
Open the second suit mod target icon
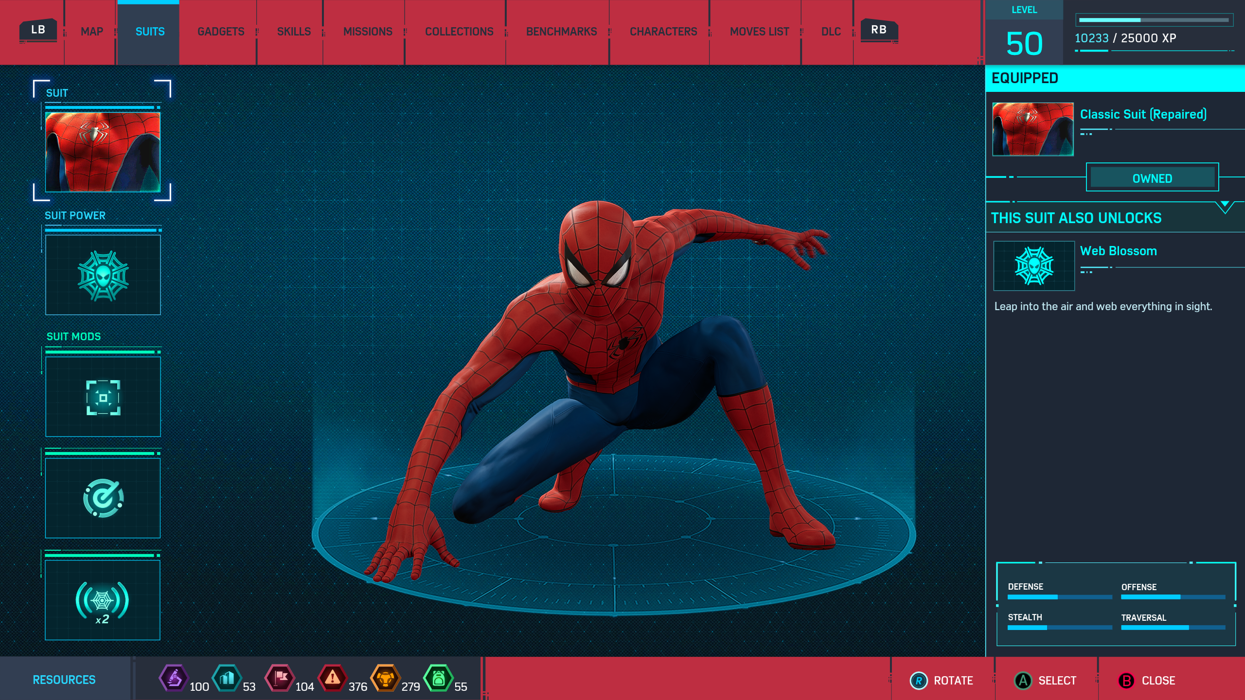(x=103, y=498)
